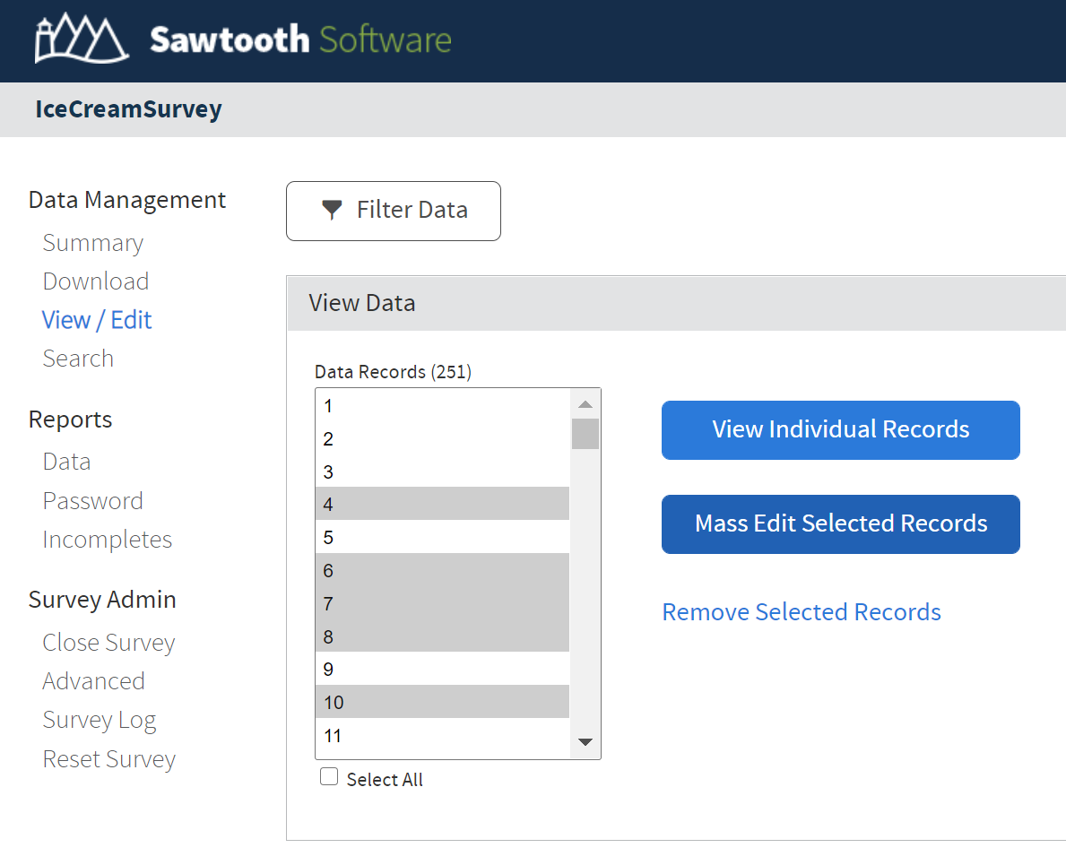Open the Incompletes report
1066x865 pixels.
click(x=107, y=540)
